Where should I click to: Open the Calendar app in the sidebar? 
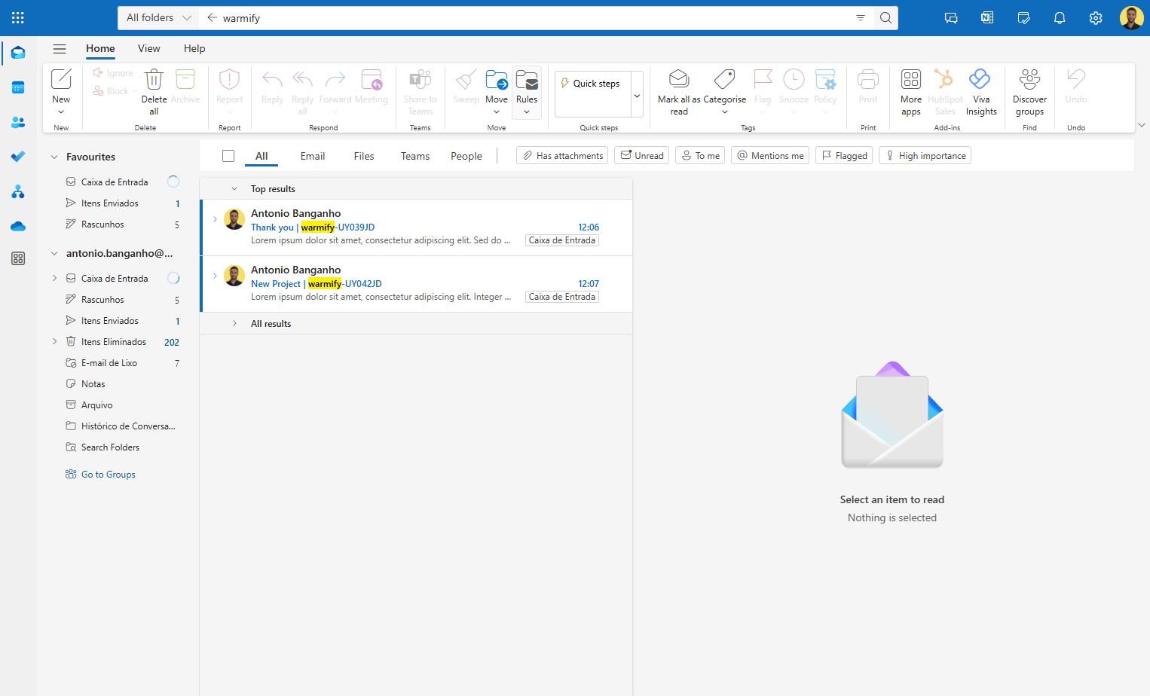[18, 87]
